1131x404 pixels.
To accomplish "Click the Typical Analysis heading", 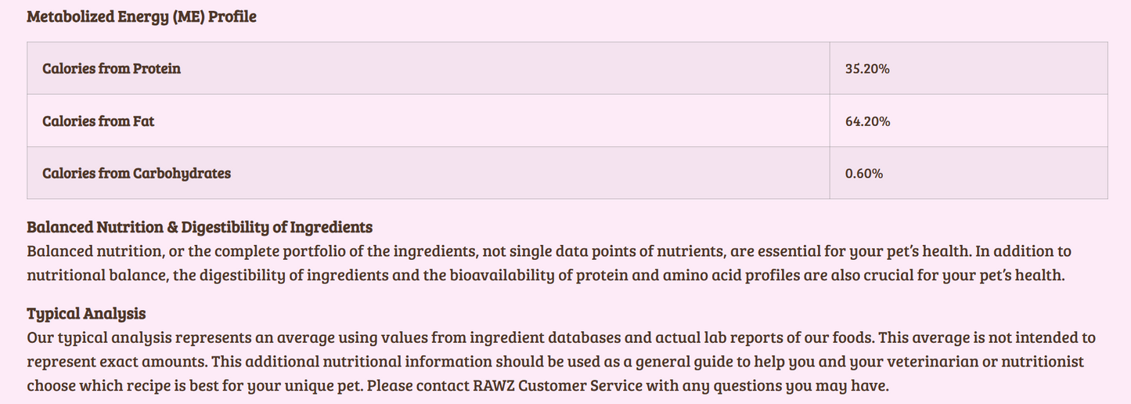I will 86,314.
